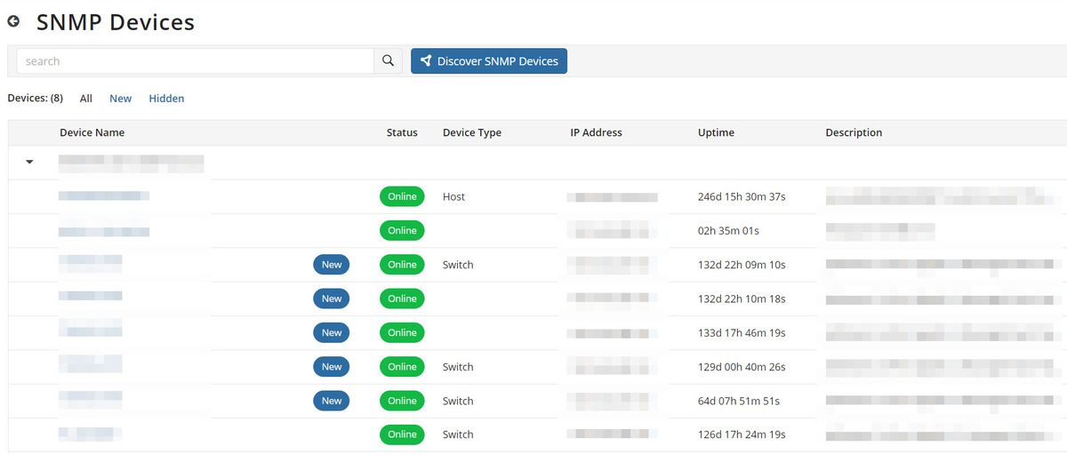Click the New badge on the 132d 22h 09m 10s row
The image size is (1067, 462).
point(331,265)
